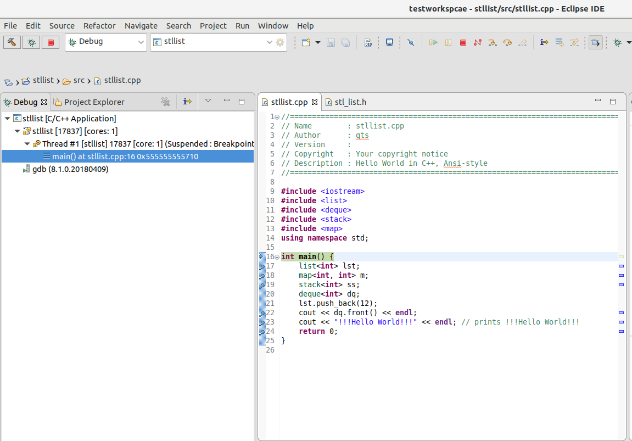Terminate the debug session with red square

tap(463, 42)
